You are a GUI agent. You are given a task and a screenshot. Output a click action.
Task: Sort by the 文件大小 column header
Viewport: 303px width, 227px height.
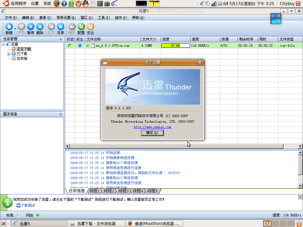[151, 39]
